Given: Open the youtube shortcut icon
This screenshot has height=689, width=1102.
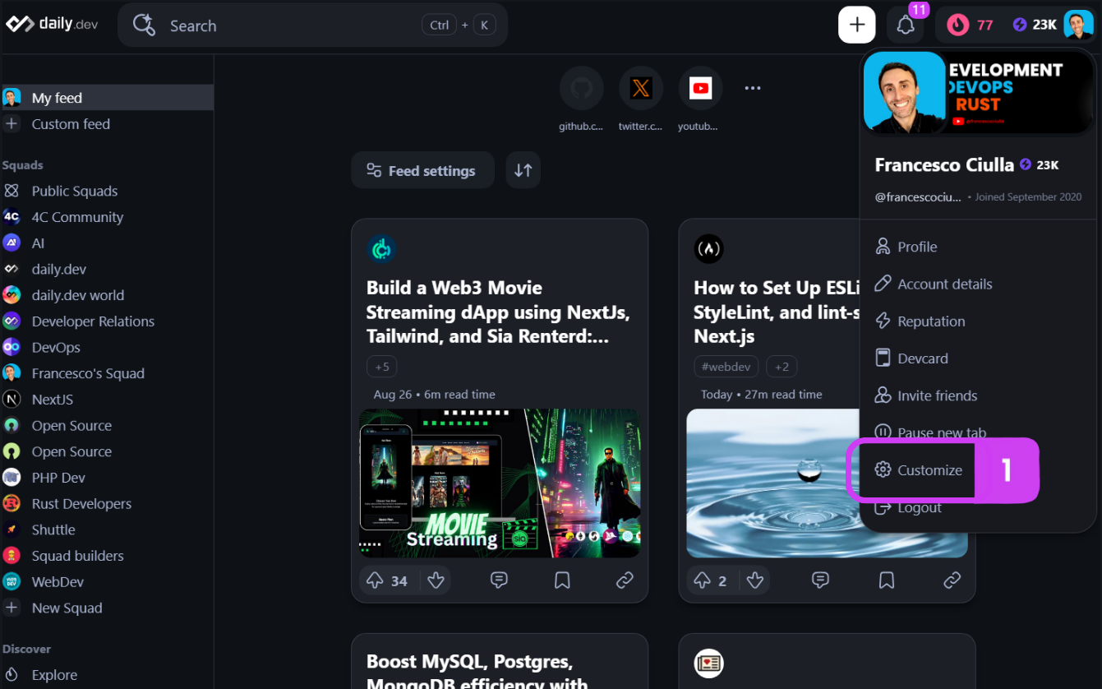Looking at the screenshot, I should 700,88.
